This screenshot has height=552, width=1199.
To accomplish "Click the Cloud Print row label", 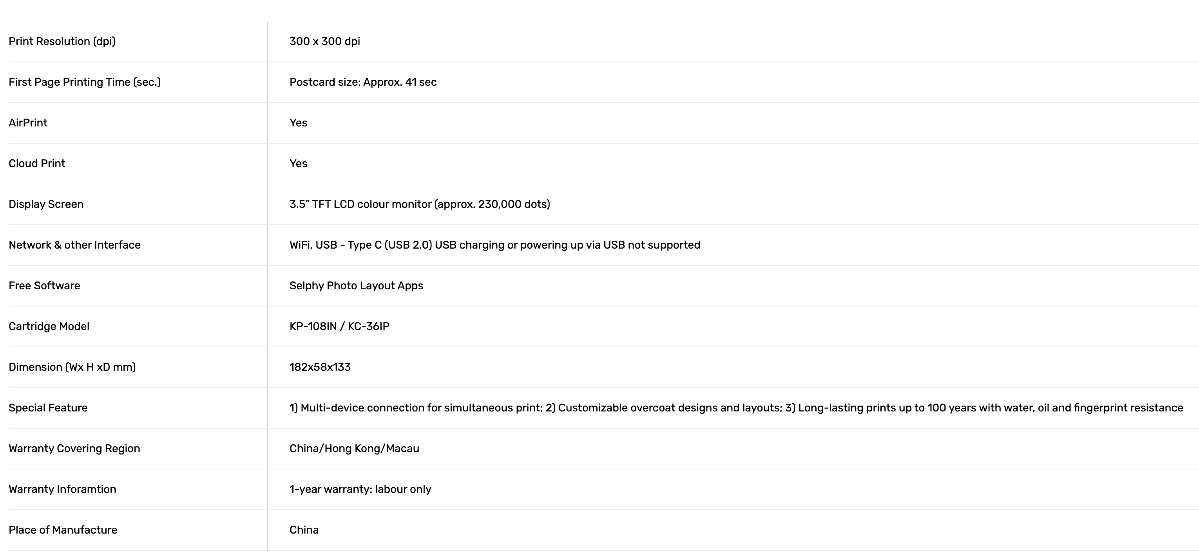I will pos(37,164).
